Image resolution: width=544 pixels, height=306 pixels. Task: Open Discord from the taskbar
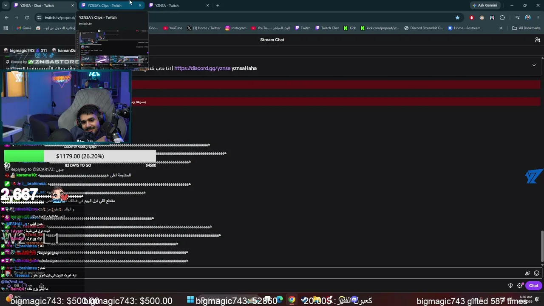click(354, 300)
